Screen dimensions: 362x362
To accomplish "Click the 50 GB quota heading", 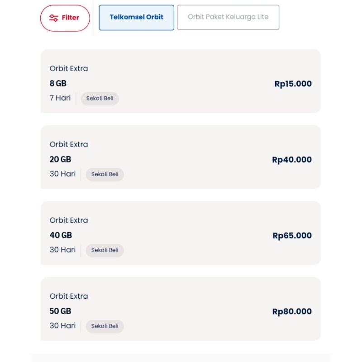I will click(x=60, y=311).
